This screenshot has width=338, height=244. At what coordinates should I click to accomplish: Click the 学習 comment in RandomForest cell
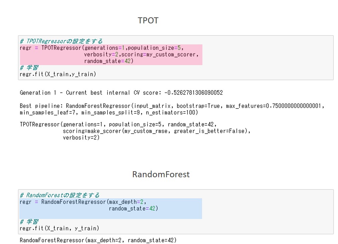(29, 222)
